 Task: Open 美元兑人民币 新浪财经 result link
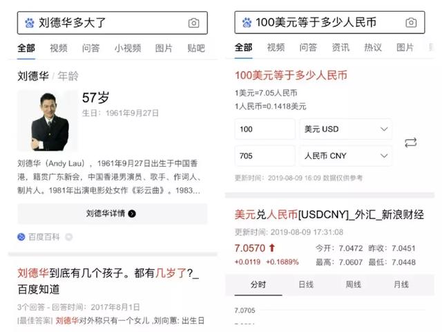(329, 215)
